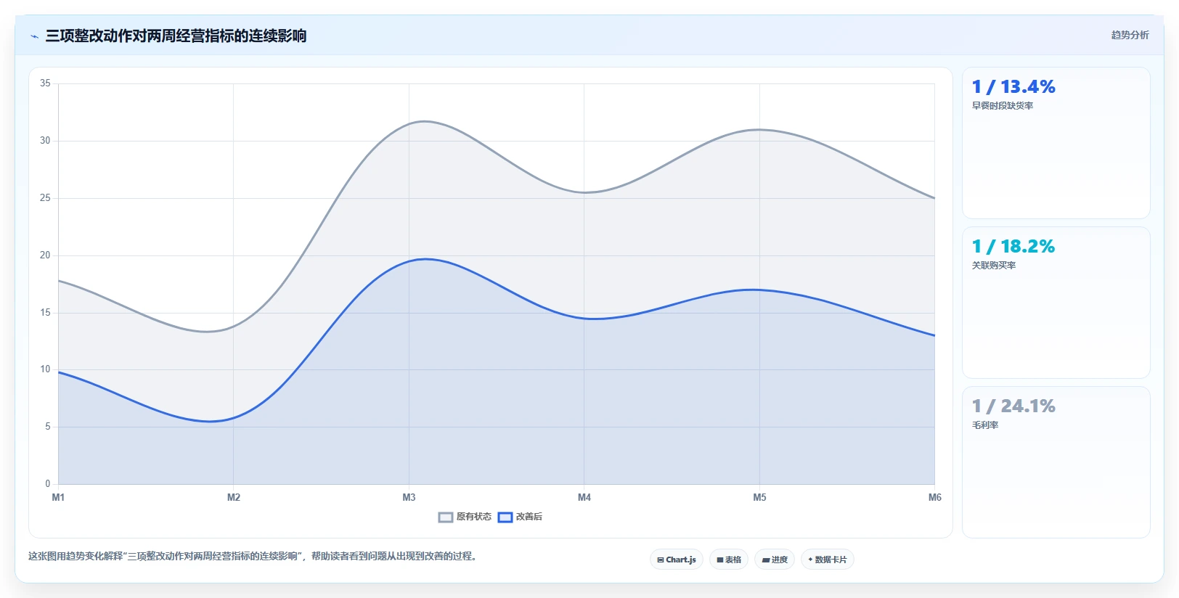Image resolution: width=1179 pixels, height=598 pixels.
Task: Click the 1 / 18.2% value text
Action: (1013, 246)
